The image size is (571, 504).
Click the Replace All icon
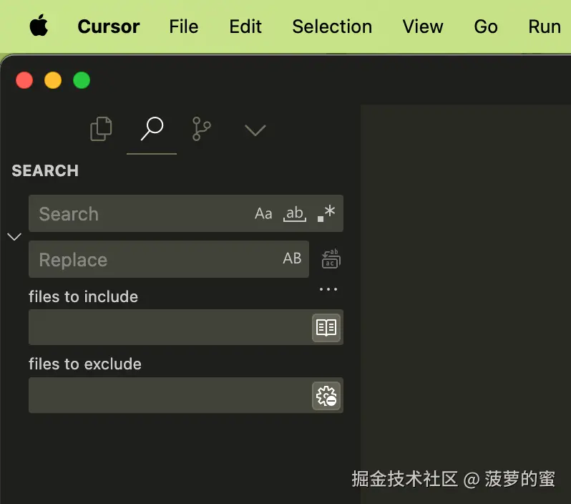331,258
